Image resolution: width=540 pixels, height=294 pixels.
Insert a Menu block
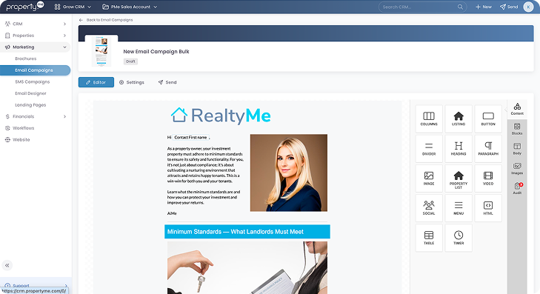pyautogui.click(x=459, y=208)
